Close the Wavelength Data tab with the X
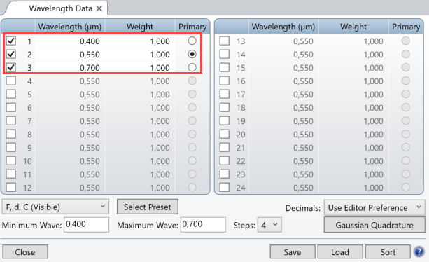429x262 pixels. pyautogui.click(x=99, y=8)
